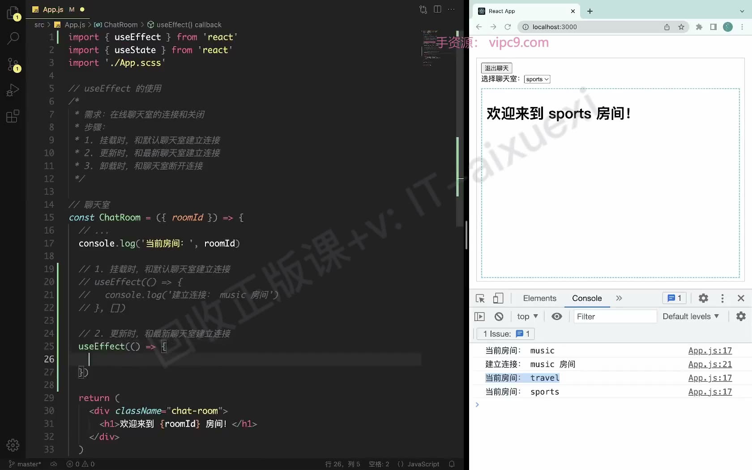Select the App.js editor tab
The height and width of the screenshot is (470, 752).
(58, 9)
